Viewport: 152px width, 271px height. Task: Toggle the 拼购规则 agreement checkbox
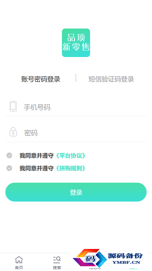tap(9, 168)
